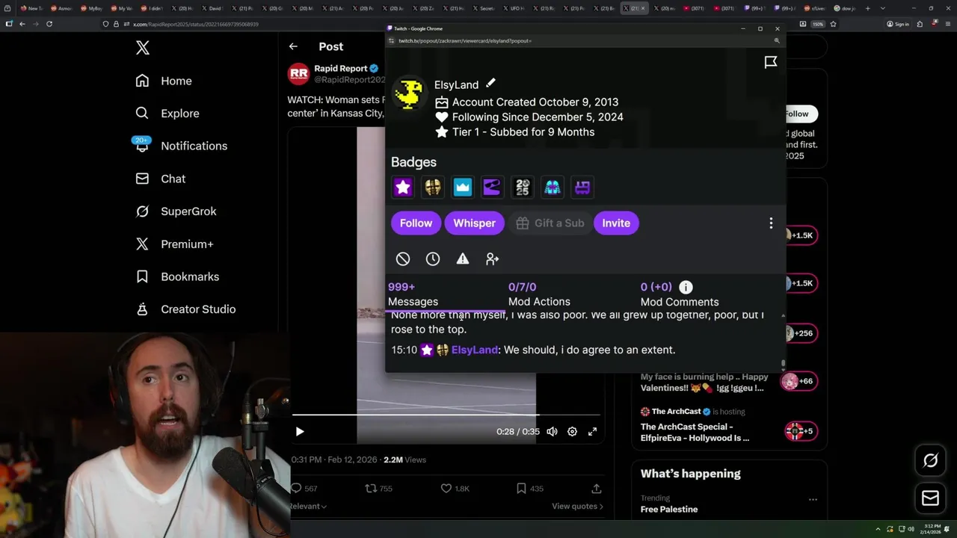Image resolution: width=957 pixels, height=538 pixels.
Task: Click the subscriber star badge
Action: click(x=403, y=187)
